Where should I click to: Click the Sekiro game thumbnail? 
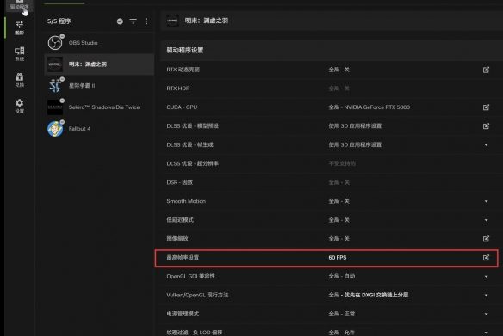tap(55, 107)
